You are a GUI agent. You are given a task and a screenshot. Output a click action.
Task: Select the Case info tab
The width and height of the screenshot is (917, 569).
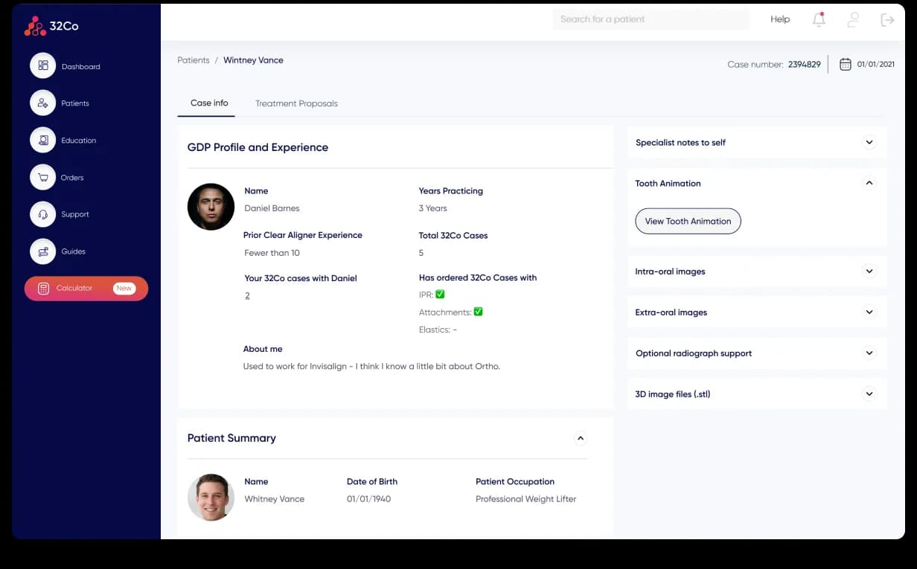pyautogui.click(x=209, y=103)
